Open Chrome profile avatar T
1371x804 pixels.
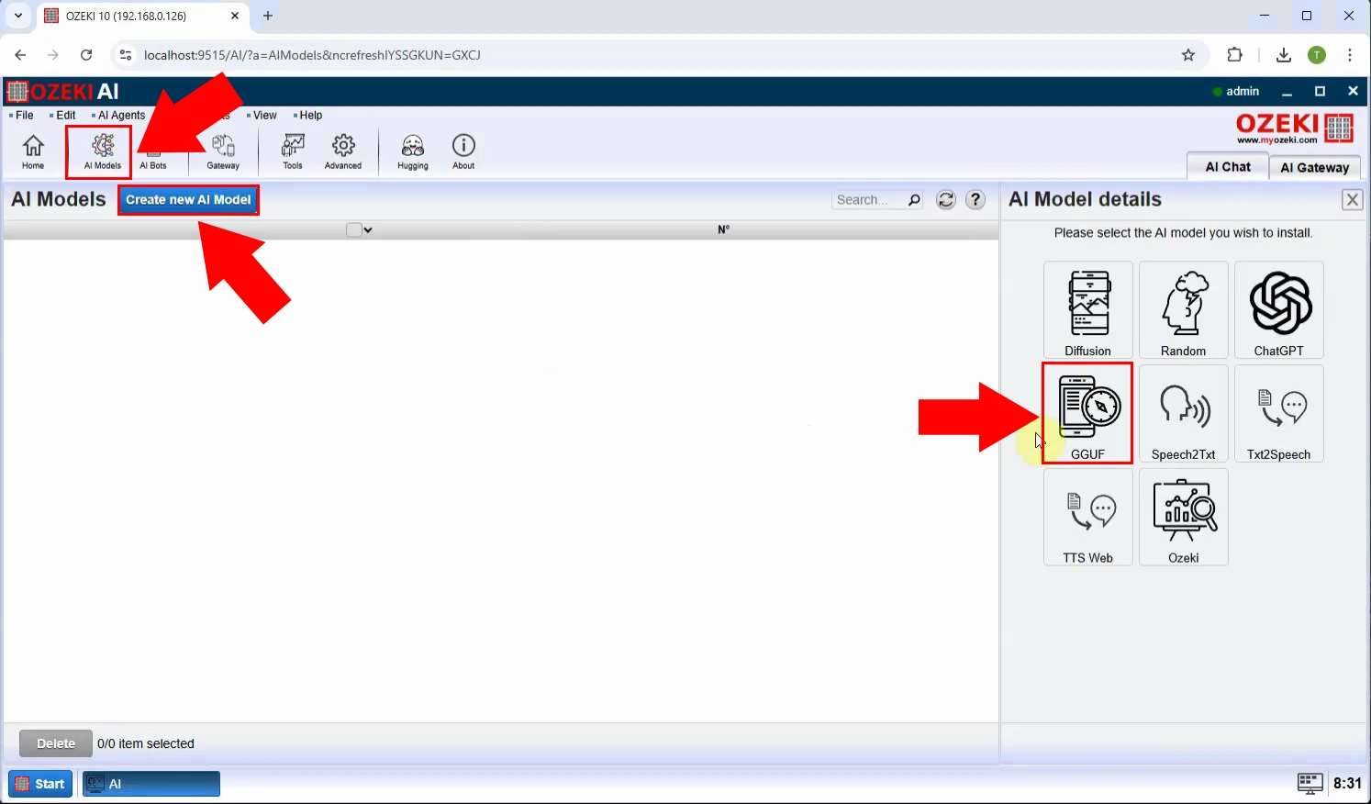tap(1317, 55)
